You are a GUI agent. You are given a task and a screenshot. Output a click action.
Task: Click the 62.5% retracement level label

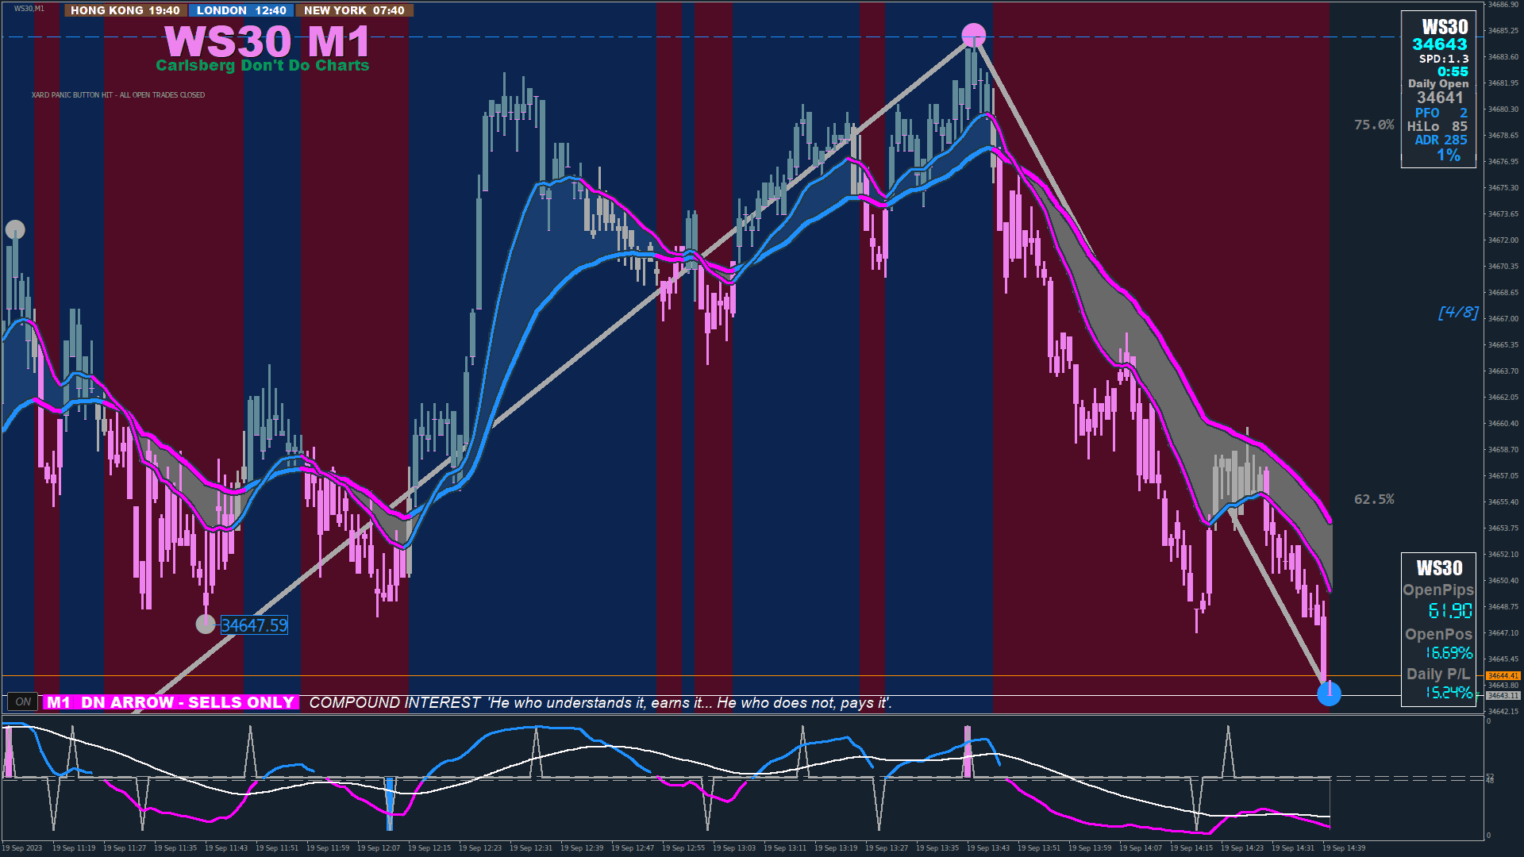pos(1374,499)
